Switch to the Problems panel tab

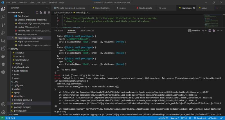coord(59,31)
